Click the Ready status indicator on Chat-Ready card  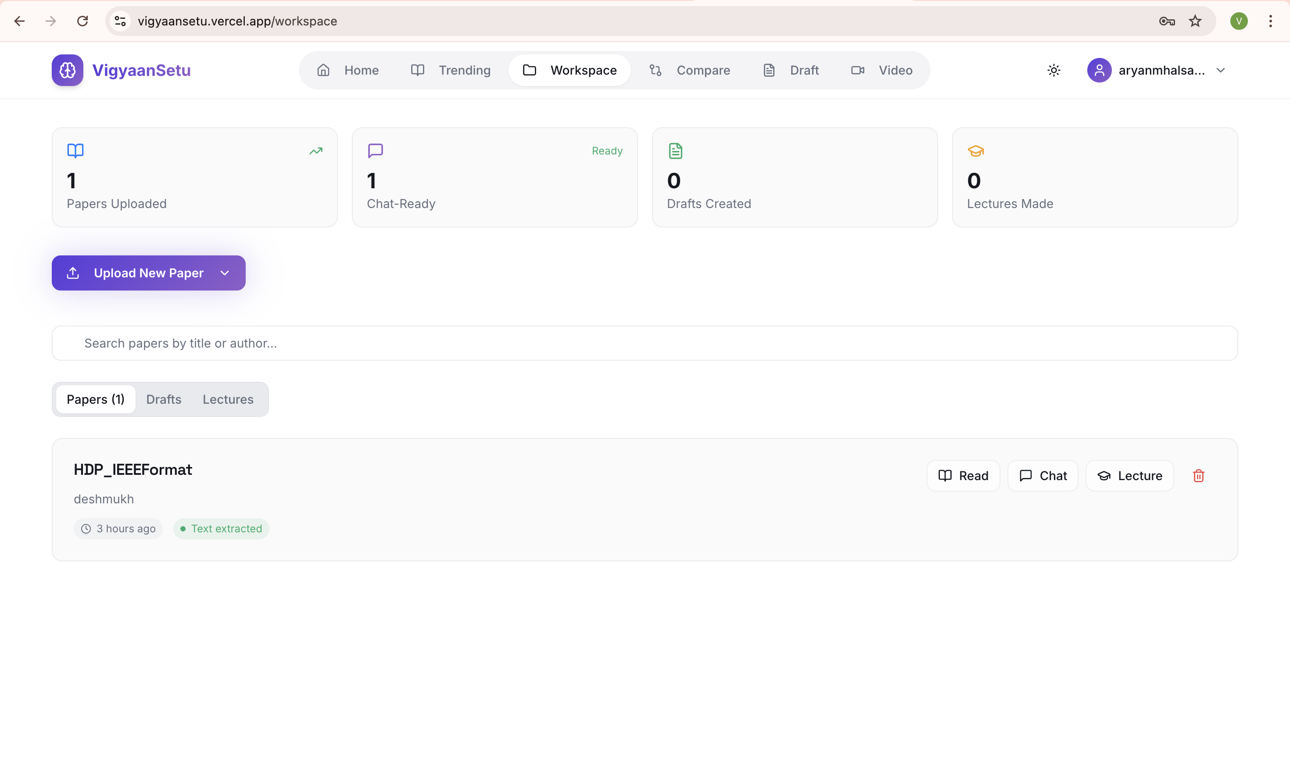607,151
